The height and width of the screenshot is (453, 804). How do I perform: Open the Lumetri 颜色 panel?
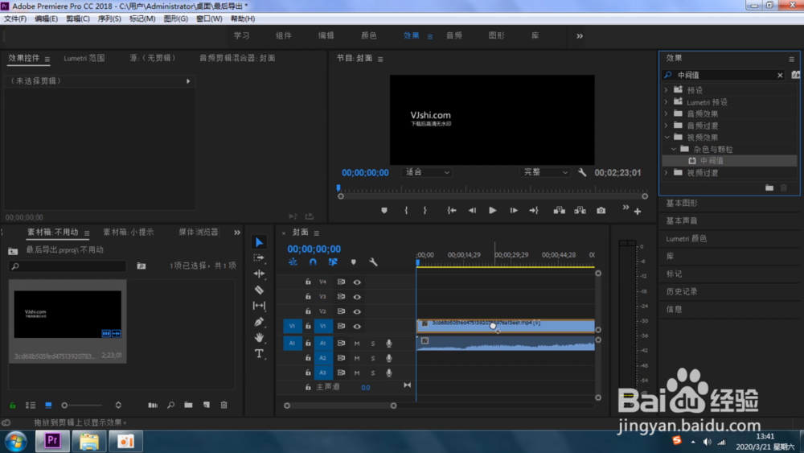(x=687, y=238)
